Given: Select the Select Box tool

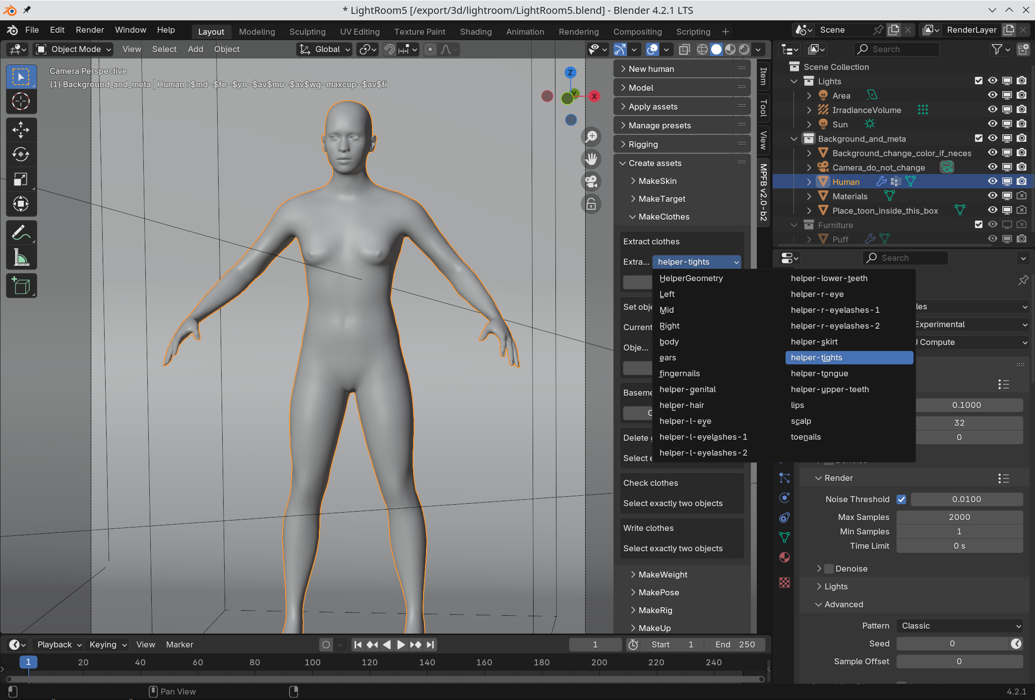Looking at the screenshot, I should [21, 77].
